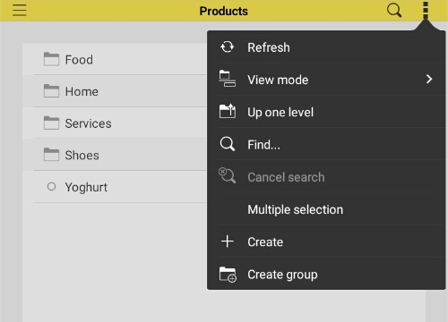Screen dimensions: 448x322
Task: Click the search magnifier in the header
Action: tap(394, 11)
